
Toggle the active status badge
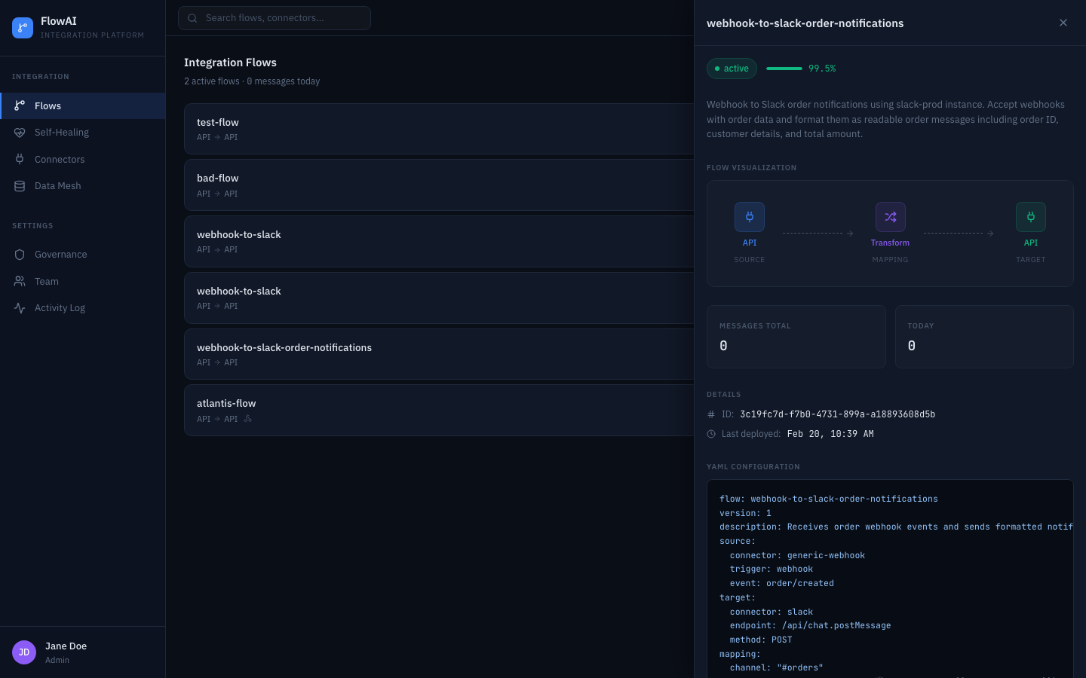(x=731, y=68)
